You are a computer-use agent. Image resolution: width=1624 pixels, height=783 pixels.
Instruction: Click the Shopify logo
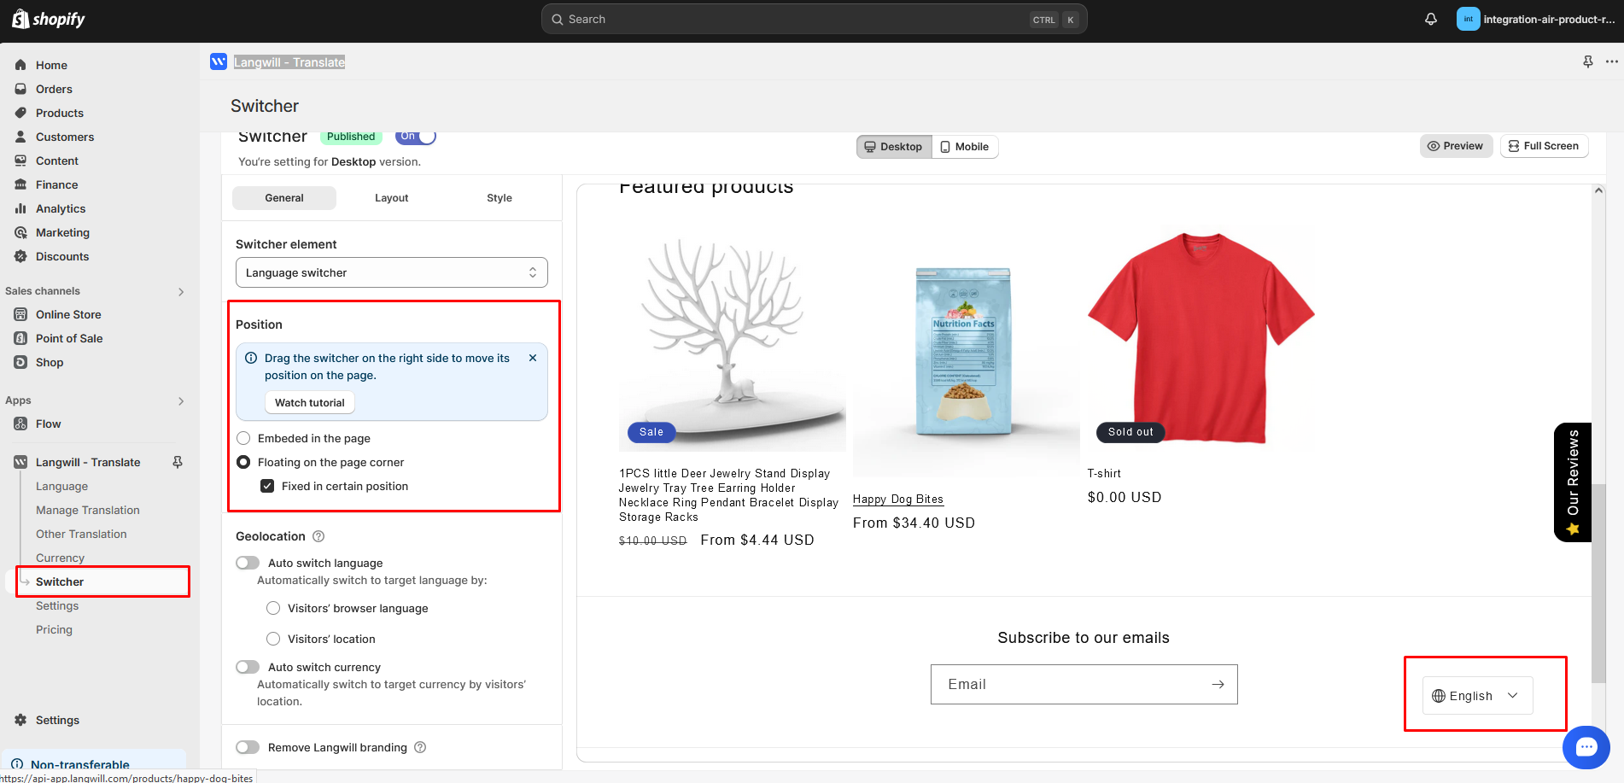point(49,19)
